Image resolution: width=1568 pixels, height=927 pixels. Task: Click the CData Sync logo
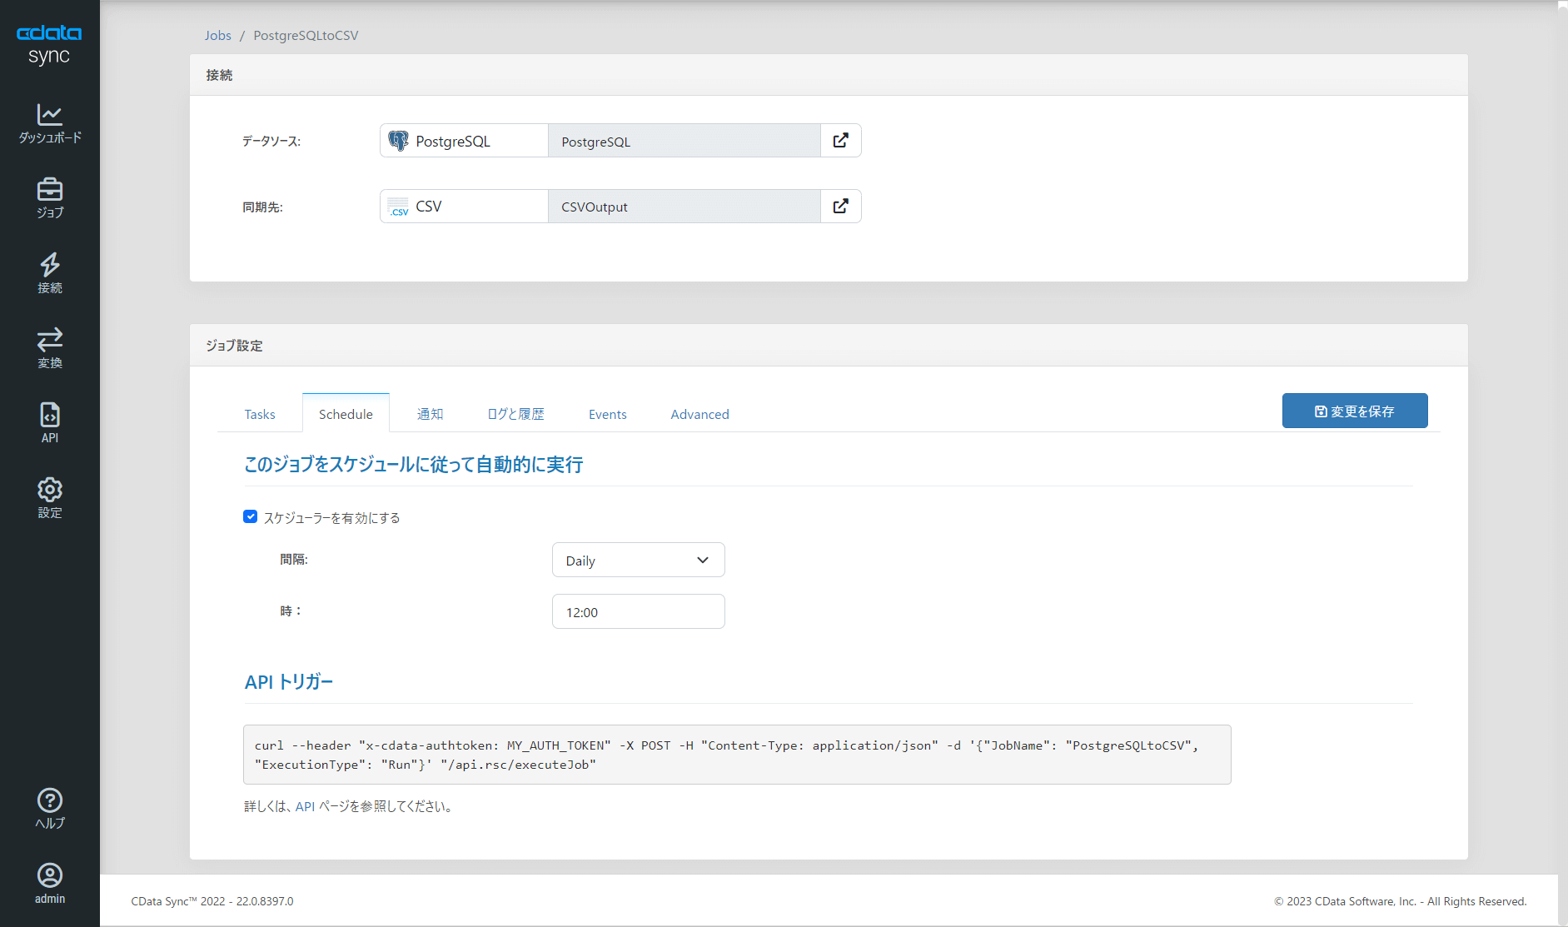(x=49, y=45)
